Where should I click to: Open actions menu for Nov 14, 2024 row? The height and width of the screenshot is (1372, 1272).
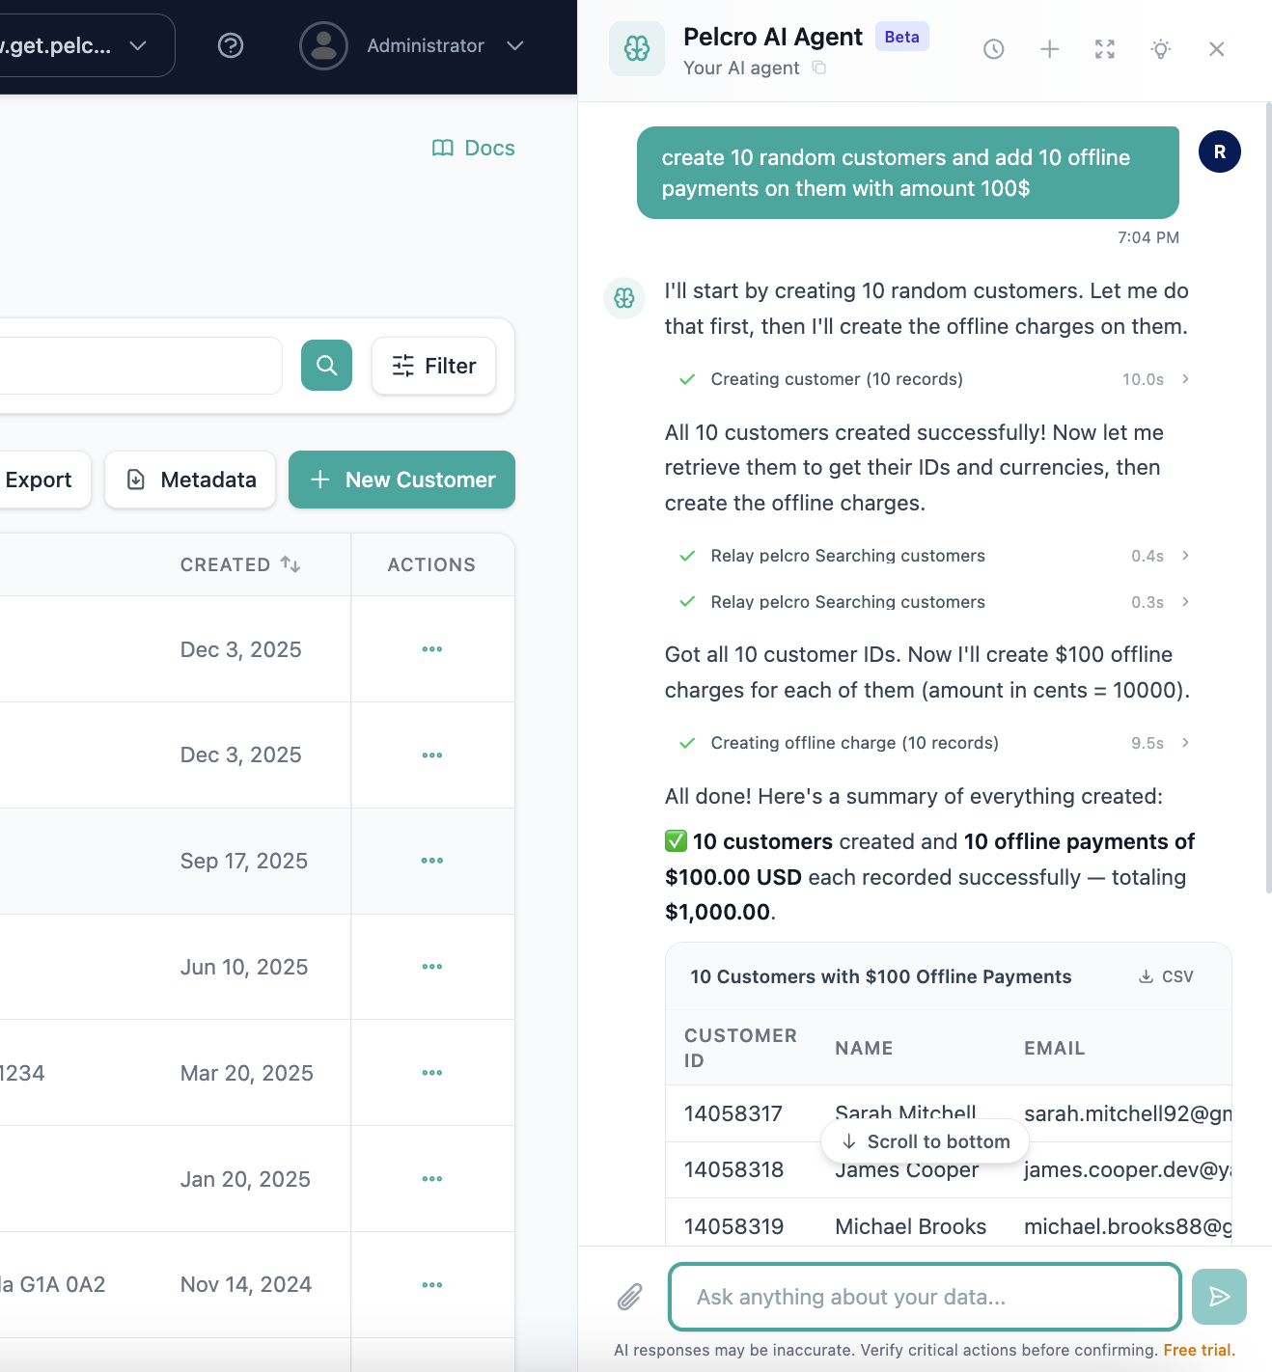pos(432,1285)
